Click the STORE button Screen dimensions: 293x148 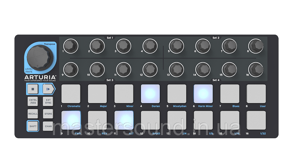48,114
